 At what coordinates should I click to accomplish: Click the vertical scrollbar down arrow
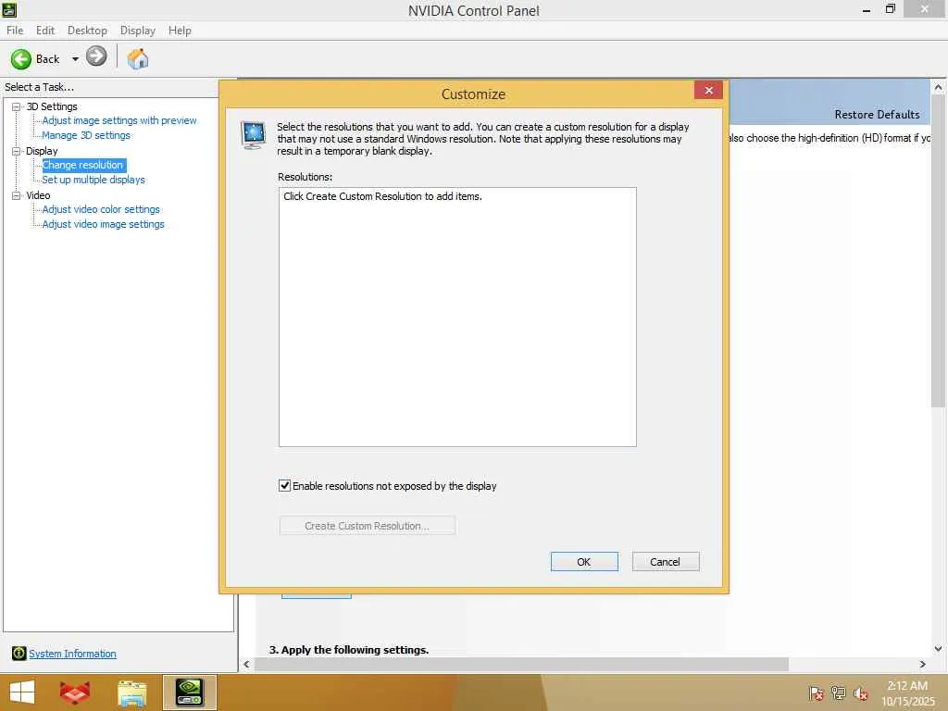[939, 649]
